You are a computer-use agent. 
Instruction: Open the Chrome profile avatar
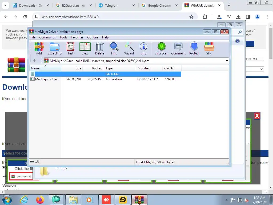point(257,17)
